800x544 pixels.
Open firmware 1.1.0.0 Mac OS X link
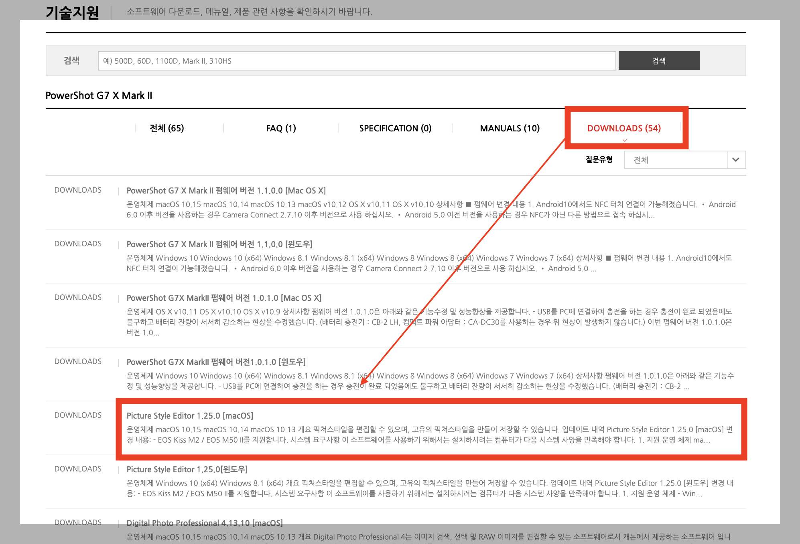click(226, 191)
